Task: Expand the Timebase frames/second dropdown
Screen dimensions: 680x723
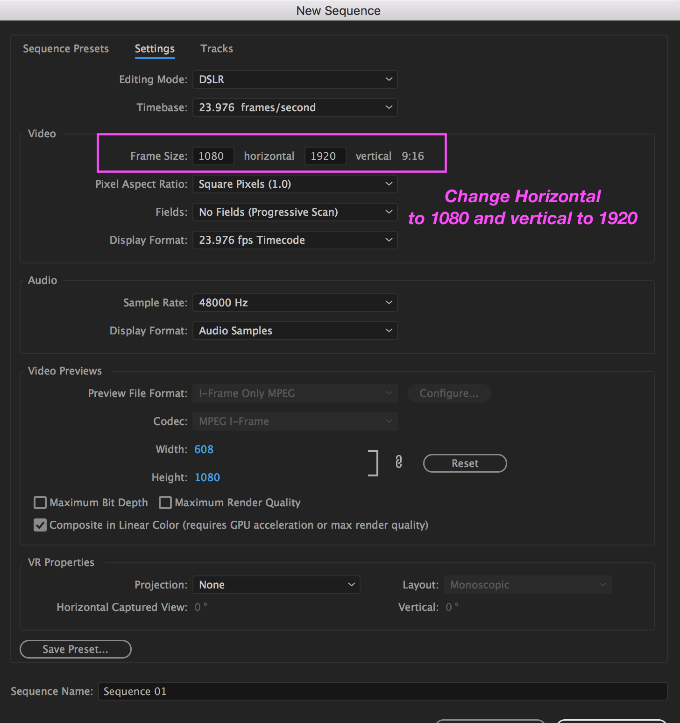Action: pyautogui.click(x=295, y=107)
